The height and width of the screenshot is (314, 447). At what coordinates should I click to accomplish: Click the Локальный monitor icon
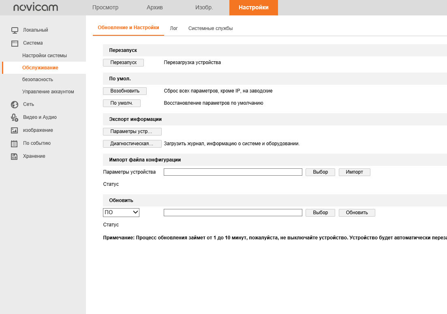(x=15, y=30)
